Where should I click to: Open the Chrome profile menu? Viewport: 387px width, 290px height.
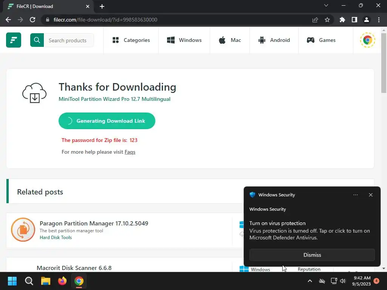367,20
